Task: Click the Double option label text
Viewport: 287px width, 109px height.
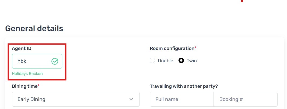Action: (x=165, y=61)
